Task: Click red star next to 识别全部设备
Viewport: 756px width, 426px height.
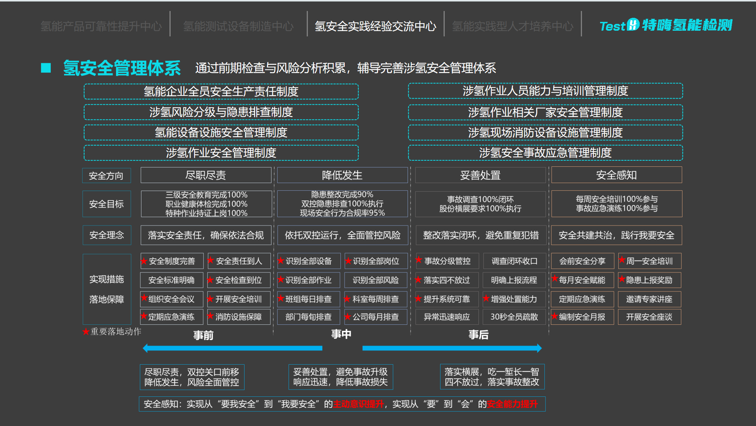Action: 281,260
